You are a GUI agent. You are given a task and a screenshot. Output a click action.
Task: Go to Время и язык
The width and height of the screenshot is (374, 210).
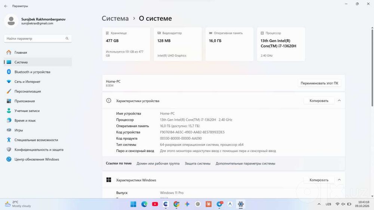(x=38, y=120)
